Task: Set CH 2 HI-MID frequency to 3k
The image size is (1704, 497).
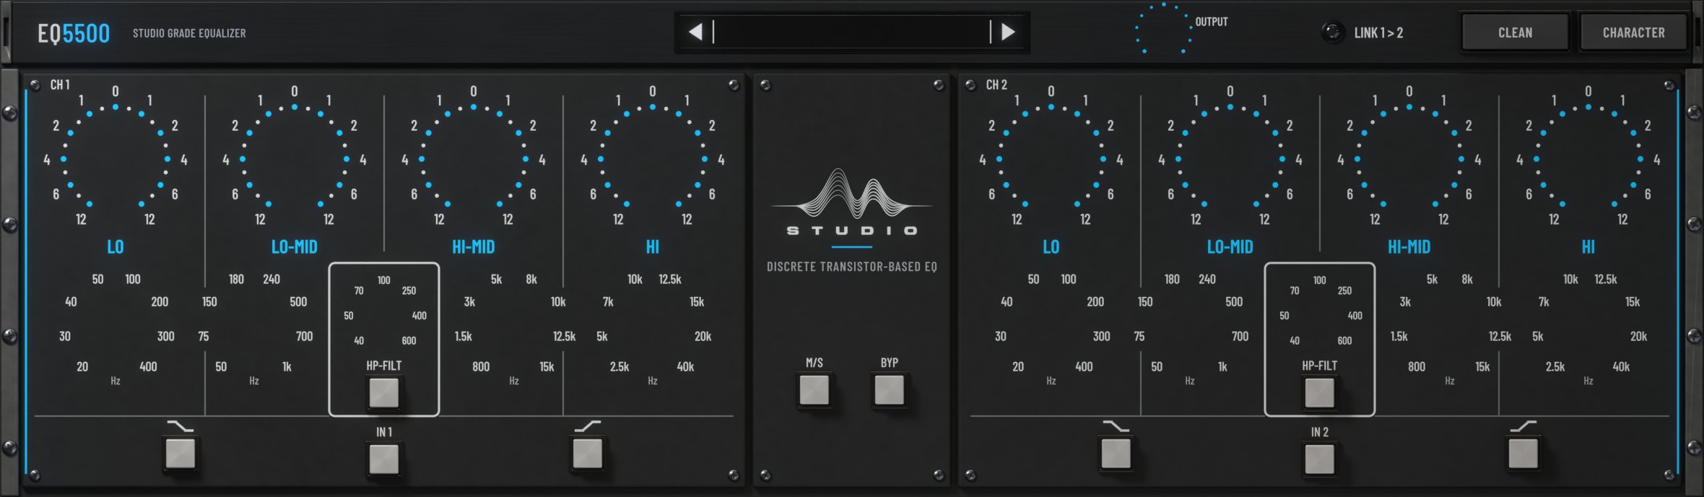Action: (1405, 301)
